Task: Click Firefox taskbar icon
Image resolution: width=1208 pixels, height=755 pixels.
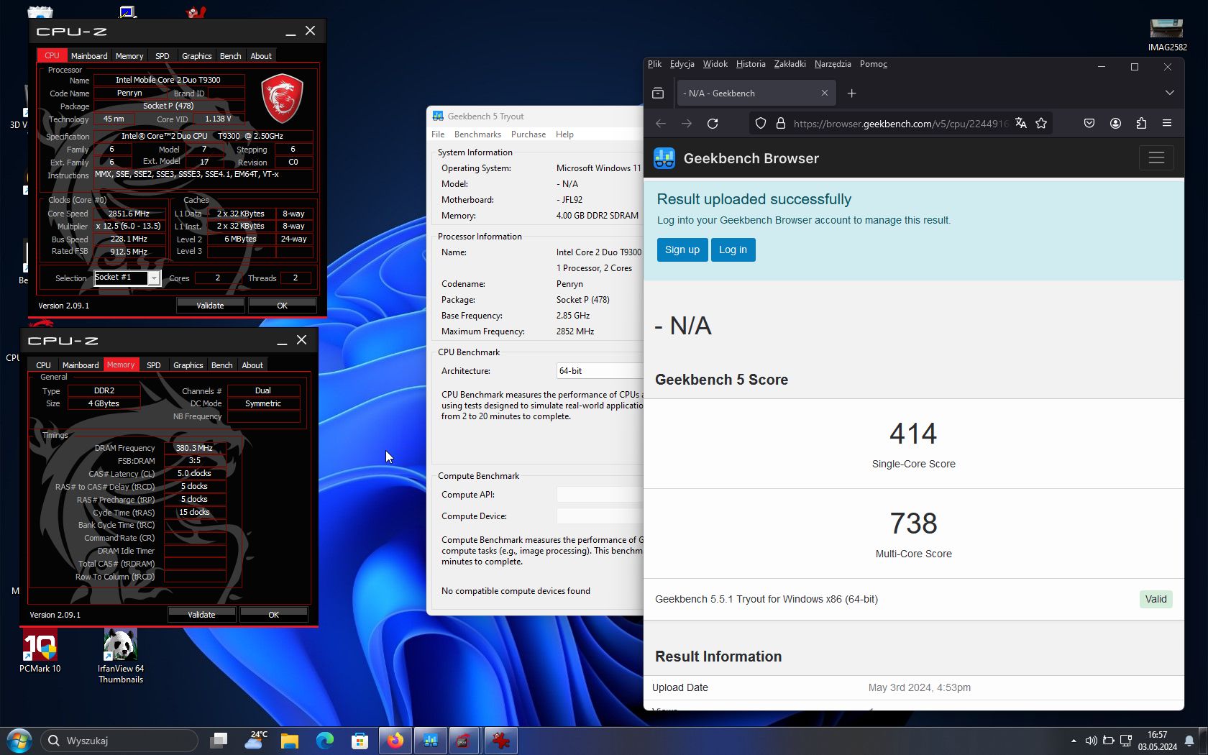Action: coord(395,741)
